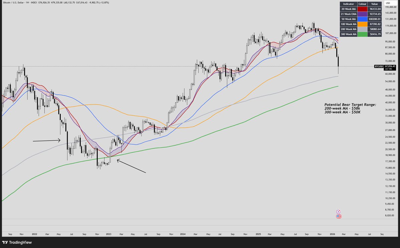
Task: Click the 2026 label on time axis
Action: tap(332, 234)
